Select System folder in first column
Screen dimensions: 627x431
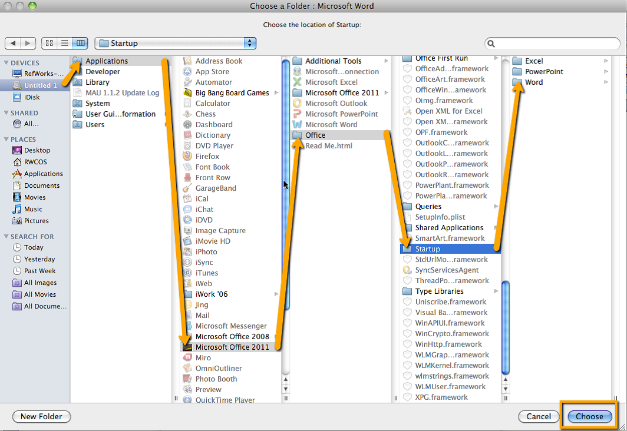(121, 103)
